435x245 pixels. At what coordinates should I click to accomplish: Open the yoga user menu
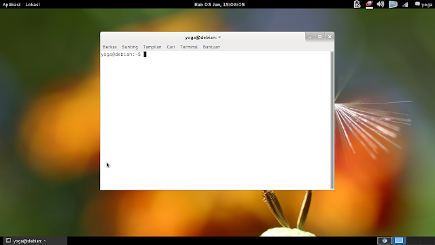pos(423,5)
